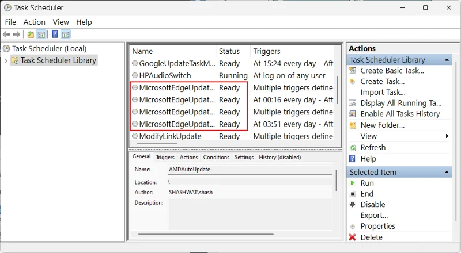Screen dimensions: 461x253
Task: Open the View menu in menu bar
Action: pyautogui.click(x=61, y=22)
